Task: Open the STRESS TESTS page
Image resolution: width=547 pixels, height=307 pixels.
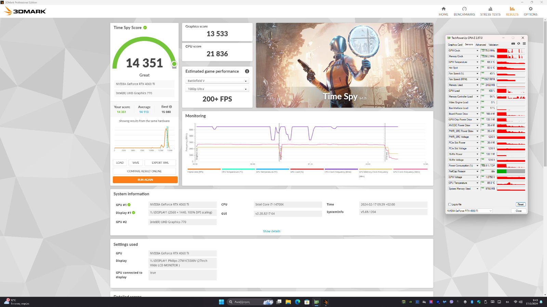Action: coord(490,11)
